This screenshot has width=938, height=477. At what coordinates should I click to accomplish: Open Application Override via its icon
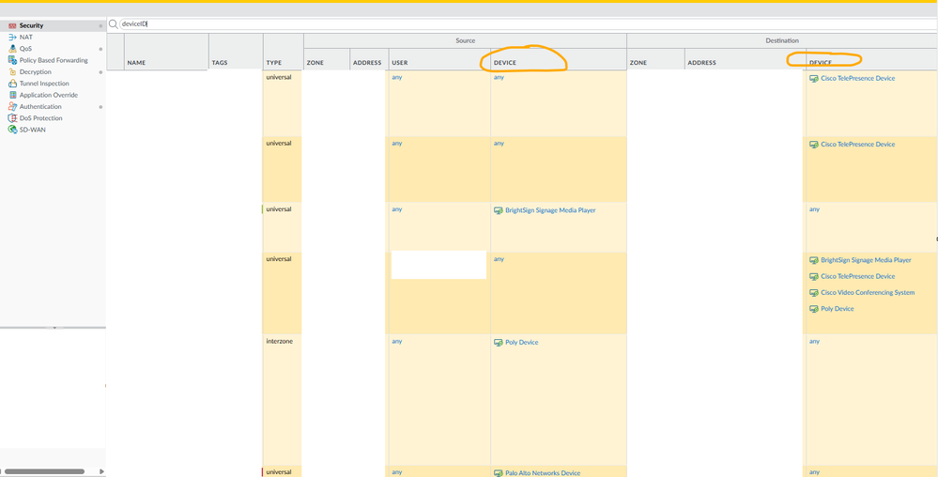[12, 95]
